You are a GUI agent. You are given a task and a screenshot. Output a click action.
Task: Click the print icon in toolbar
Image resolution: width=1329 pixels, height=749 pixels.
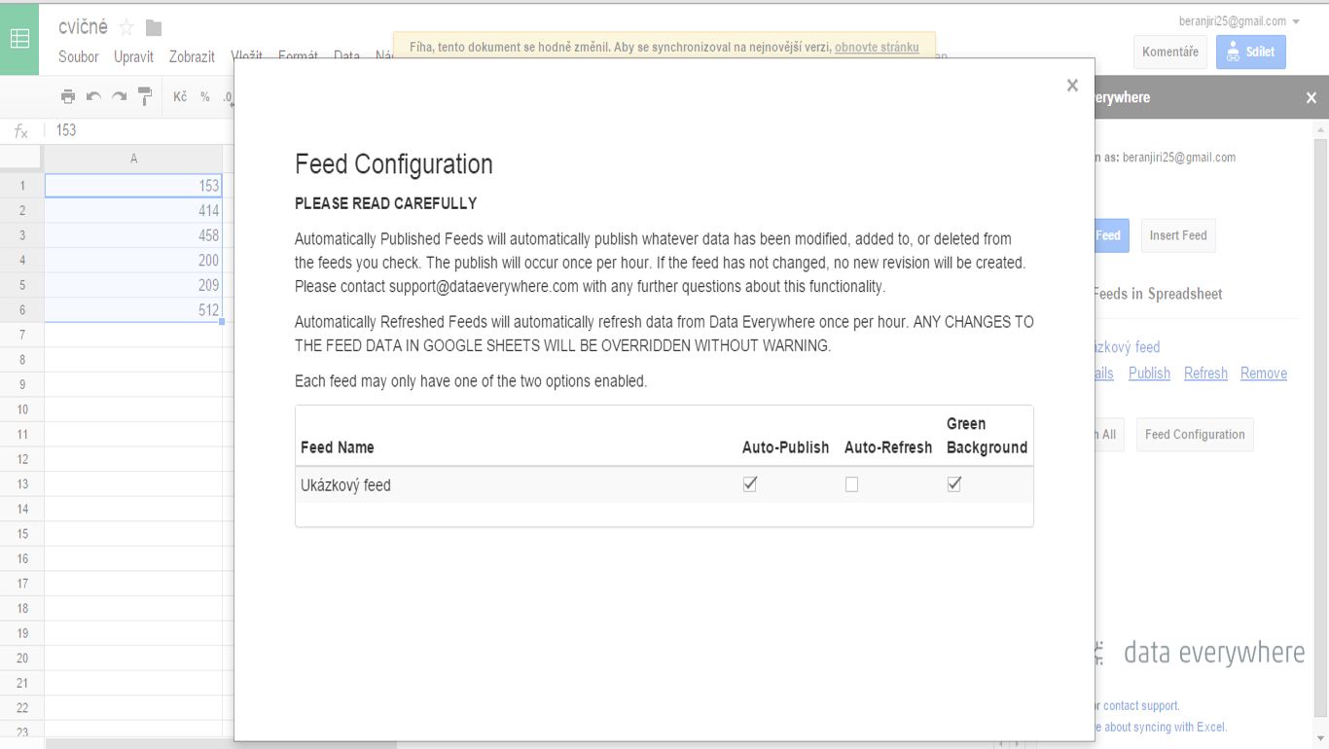coord(67,96)
